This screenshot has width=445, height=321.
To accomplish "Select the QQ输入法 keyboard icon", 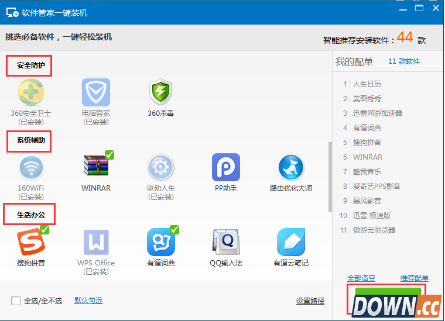I will click(x=226, y=241).
